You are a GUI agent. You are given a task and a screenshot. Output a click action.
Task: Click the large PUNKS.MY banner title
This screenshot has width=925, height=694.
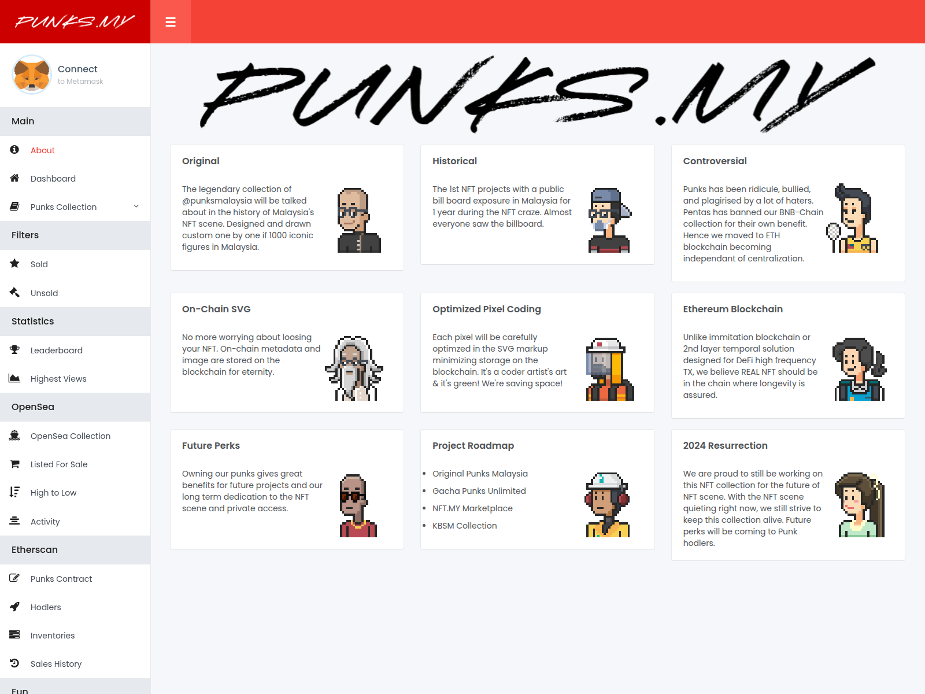538,94
